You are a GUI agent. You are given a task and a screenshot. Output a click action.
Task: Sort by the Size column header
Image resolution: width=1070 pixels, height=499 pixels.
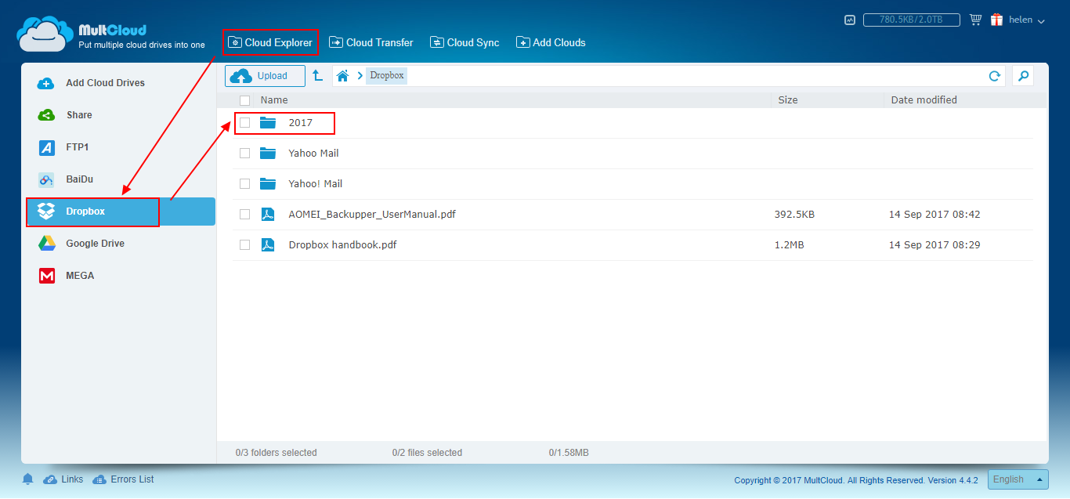coord(788,100)
